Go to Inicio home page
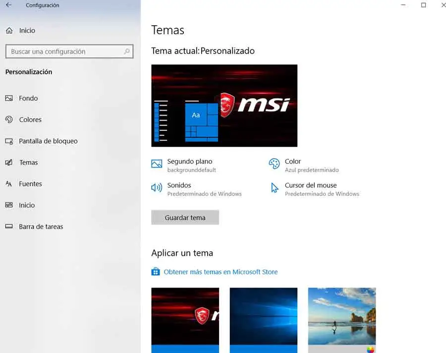446x353 pixels. point(27,30)
